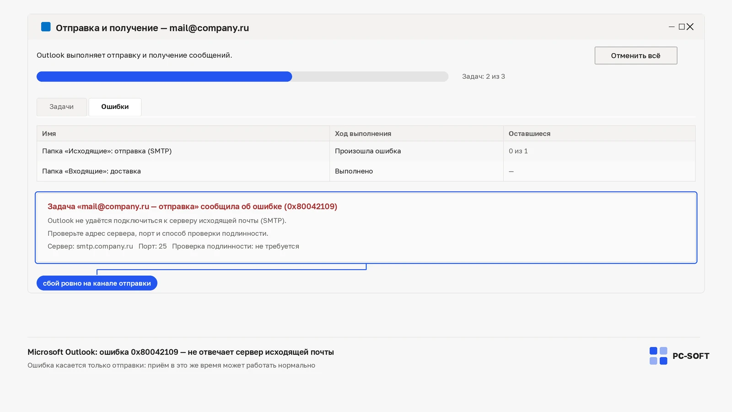732x412 pixels.
Task: Maximize the Send/Receive window
Action: tap(682, 27)
